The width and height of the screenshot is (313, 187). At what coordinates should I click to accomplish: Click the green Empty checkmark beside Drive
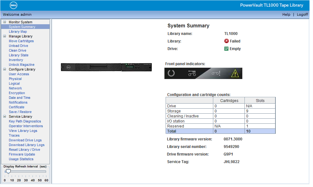click(x=226, y=48)
